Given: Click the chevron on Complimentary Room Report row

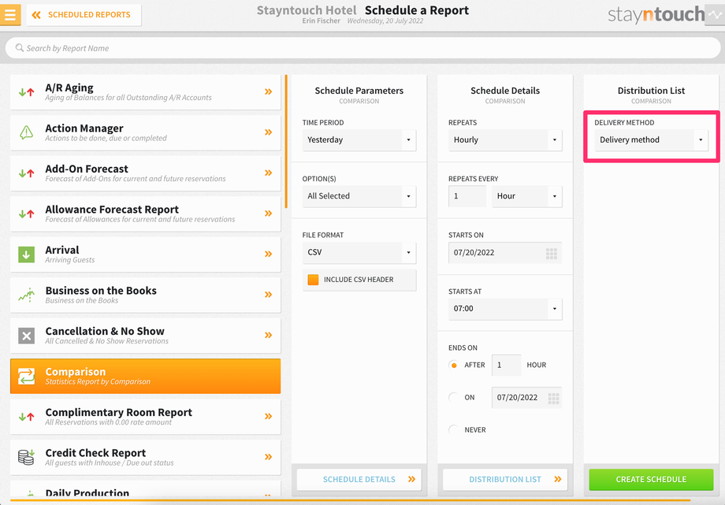Looking at the screenshot, I should pyautogui.click(x=268, y=416).
